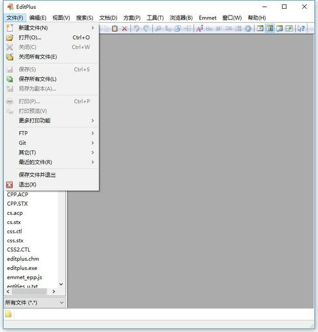Open the 编辑(E) menu
The height and width of the screenshot is (332, 318).
(38, 18)
